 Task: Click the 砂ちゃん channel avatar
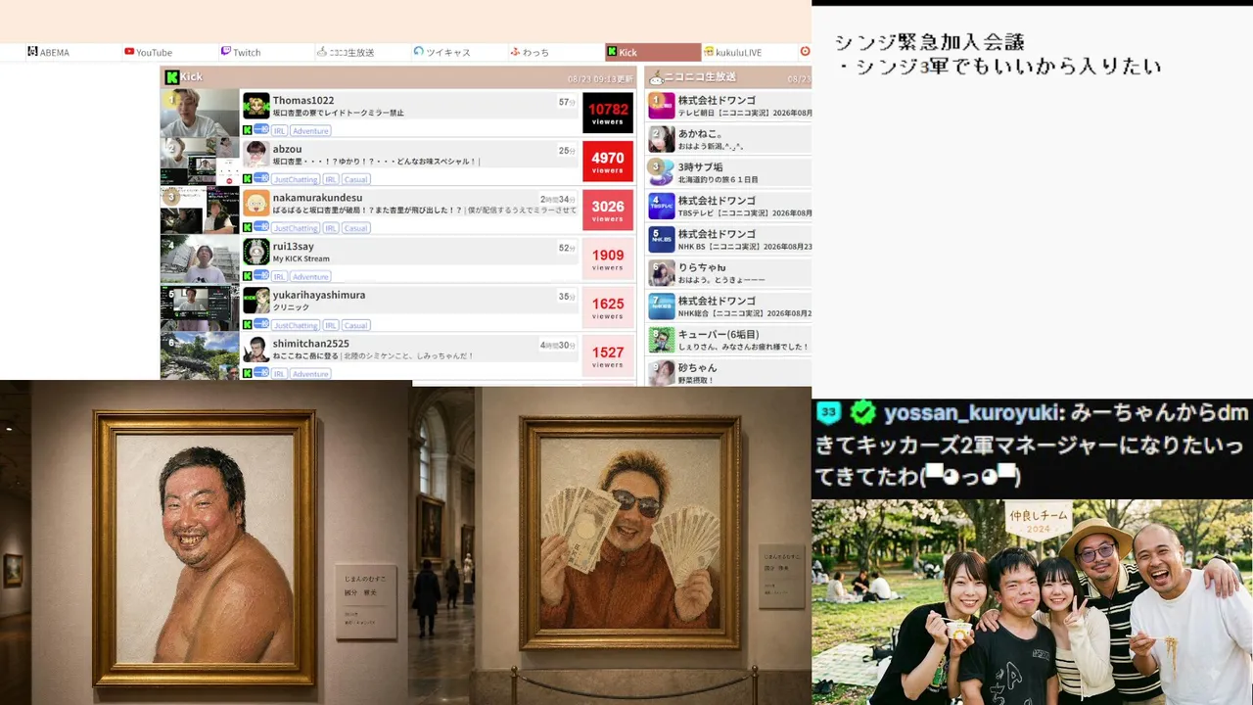click(662, 373)
